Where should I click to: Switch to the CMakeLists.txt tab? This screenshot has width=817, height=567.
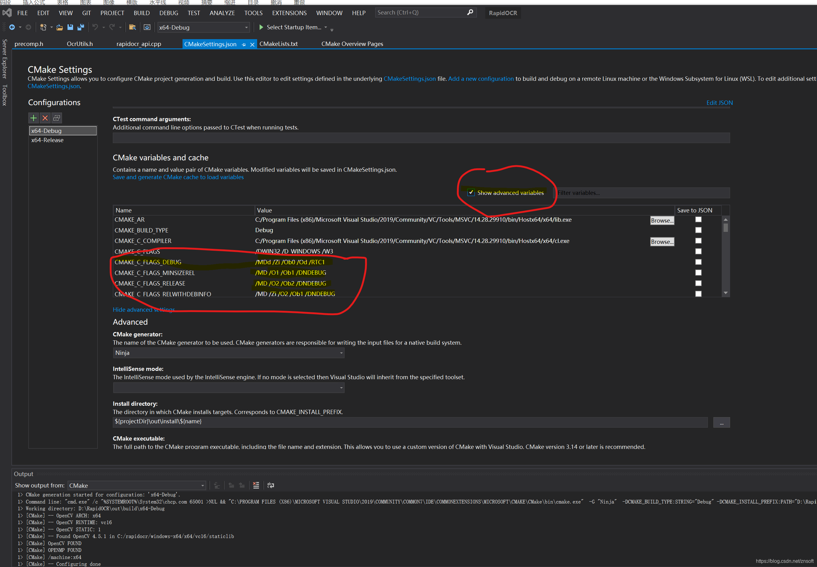(278, 44)
